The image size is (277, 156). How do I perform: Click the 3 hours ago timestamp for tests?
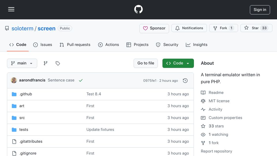click(178, 130)
